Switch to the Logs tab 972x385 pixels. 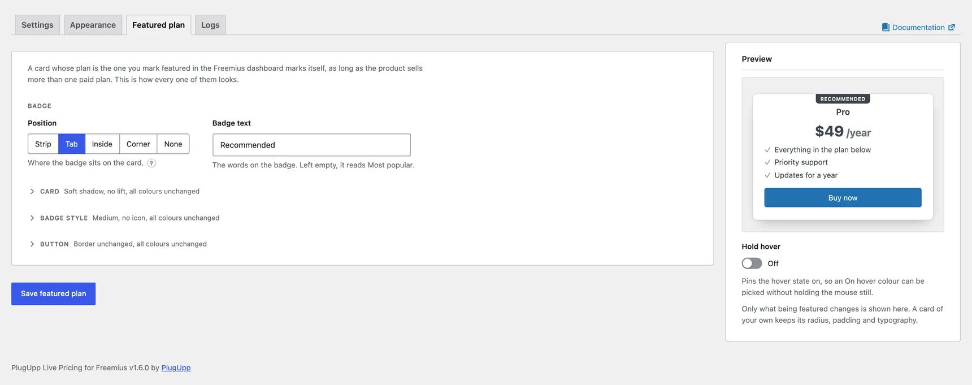tap(210, 25)
